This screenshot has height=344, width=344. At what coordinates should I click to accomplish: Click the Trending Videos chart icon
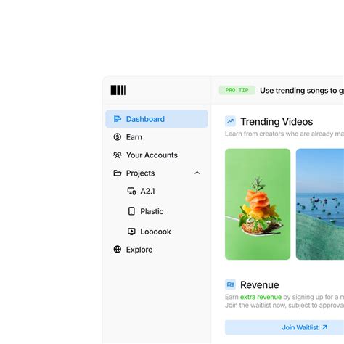coord(230,121)
